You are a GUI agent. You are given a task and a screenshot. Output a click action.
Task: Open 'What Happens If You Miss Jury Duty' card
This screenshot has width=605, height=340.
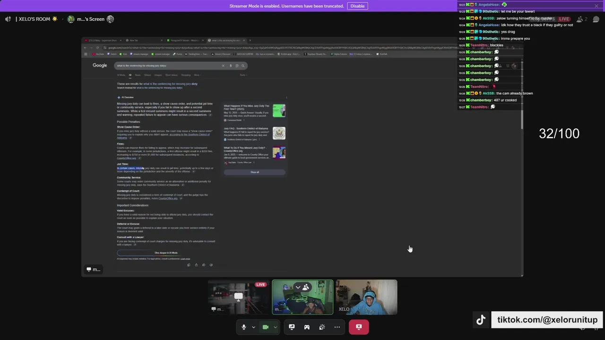pos(254,113)
